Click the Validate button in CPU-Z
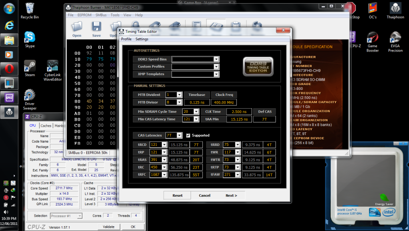 109,227
